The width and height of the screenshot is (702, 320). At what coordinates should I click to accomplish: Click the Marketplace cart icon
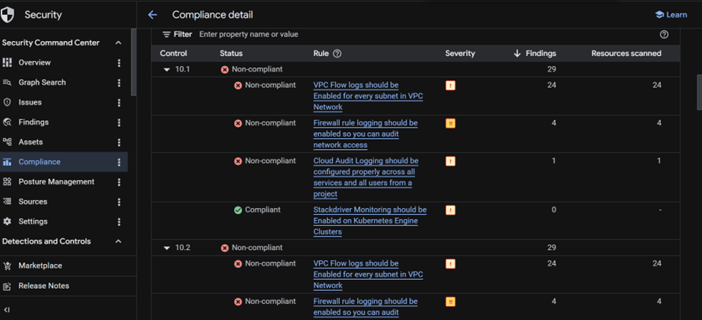7,266
